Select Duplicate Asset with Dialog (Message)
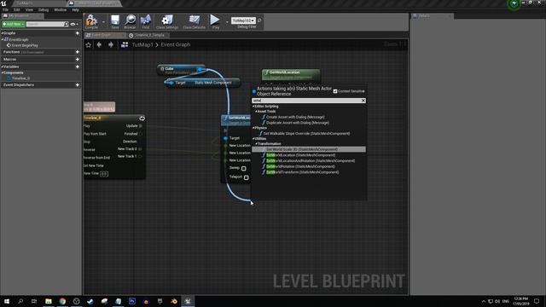546x307 pixels. [x=298, y=123]
